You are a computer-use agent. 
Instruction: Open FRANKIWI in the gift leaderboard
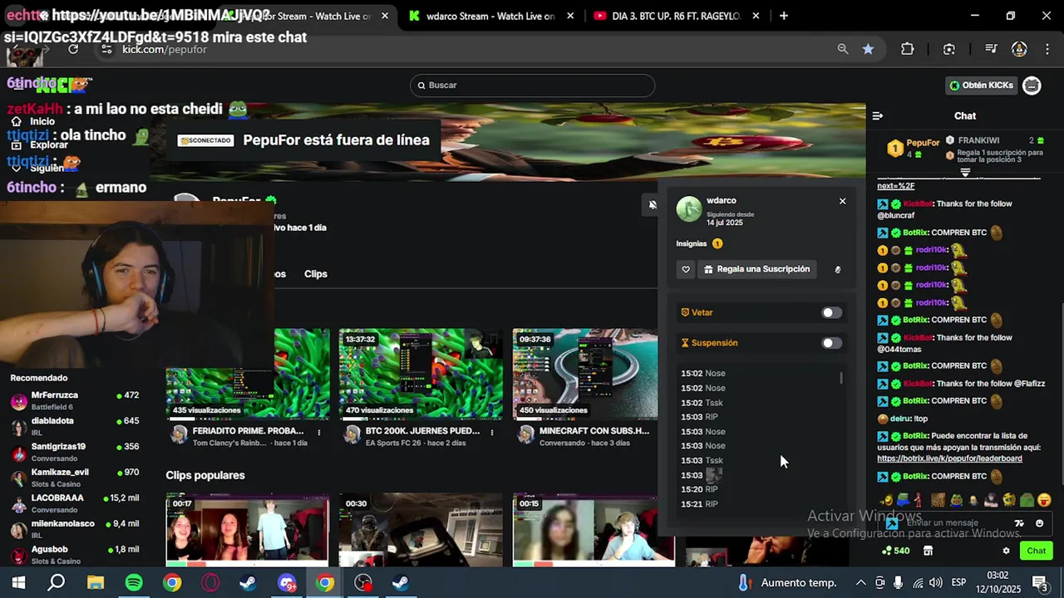[978, 140]
